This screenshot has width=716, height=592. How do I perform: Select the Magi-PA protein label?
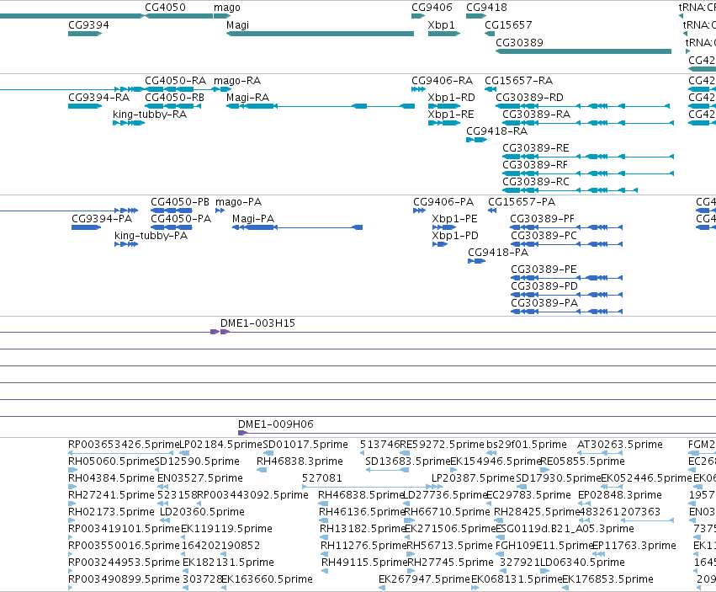pos(253,219)
